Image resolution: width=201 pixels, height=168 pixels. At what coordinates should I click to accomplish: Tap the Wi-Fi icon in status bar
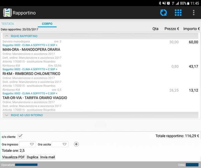pyautogui.click(x=173, y=3)
